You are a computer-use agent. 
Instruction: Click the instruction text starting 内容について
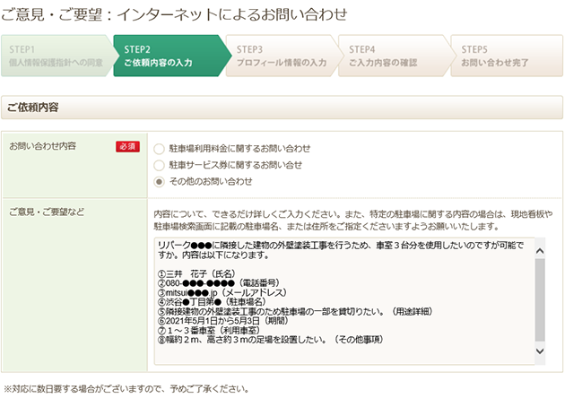coord(353,221)
